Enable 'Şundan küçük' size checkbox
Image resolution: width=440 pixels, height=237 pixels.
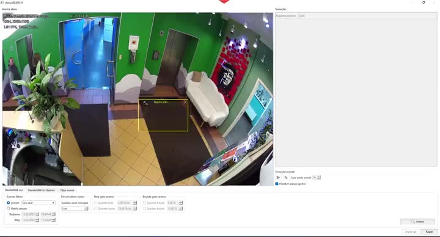tap(144, 209)
